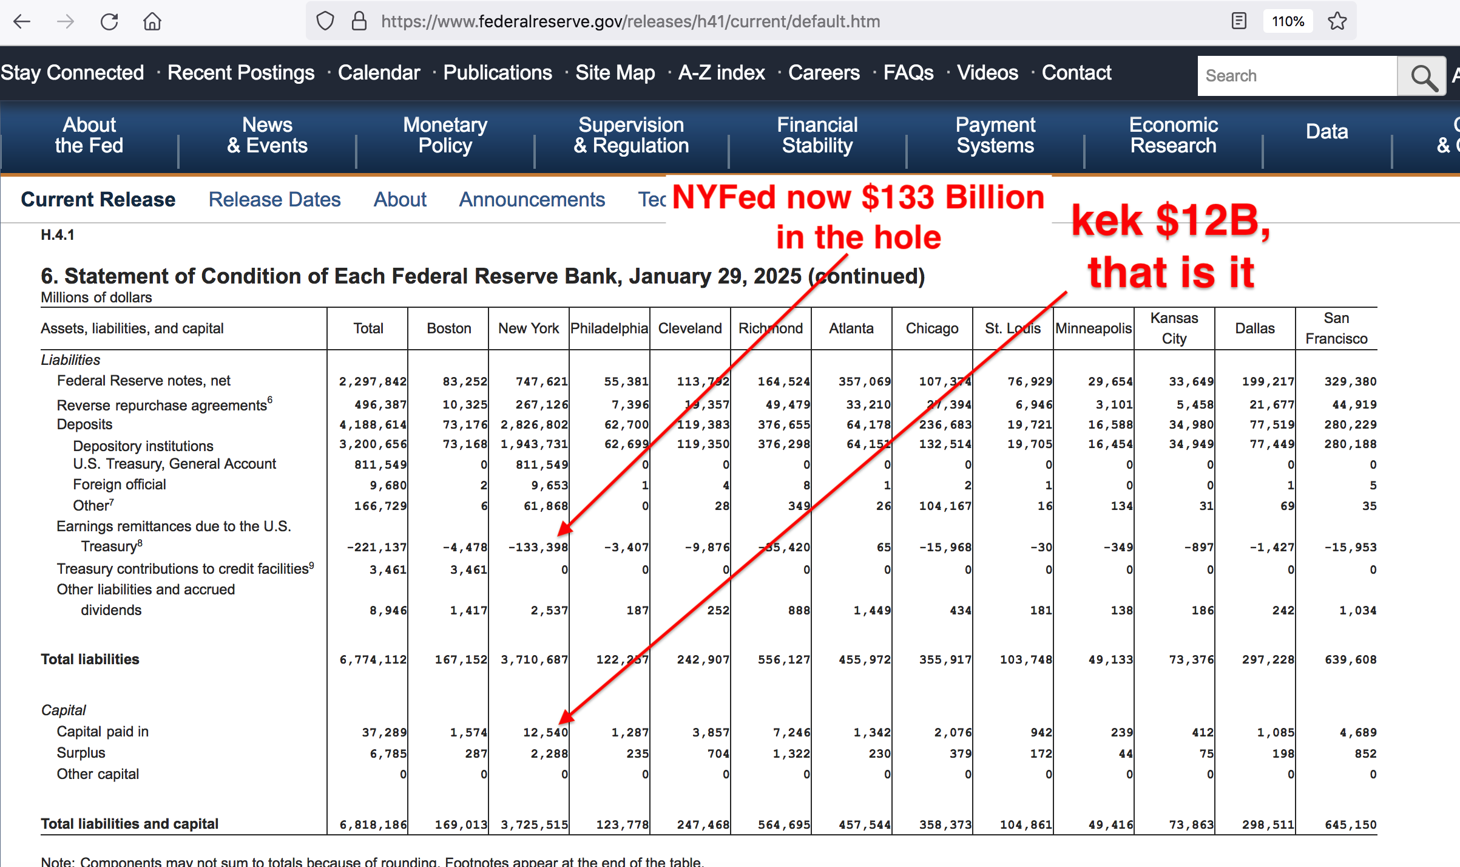Bookmark page with star icon

pyautogui.click(x=1337, y=21)
